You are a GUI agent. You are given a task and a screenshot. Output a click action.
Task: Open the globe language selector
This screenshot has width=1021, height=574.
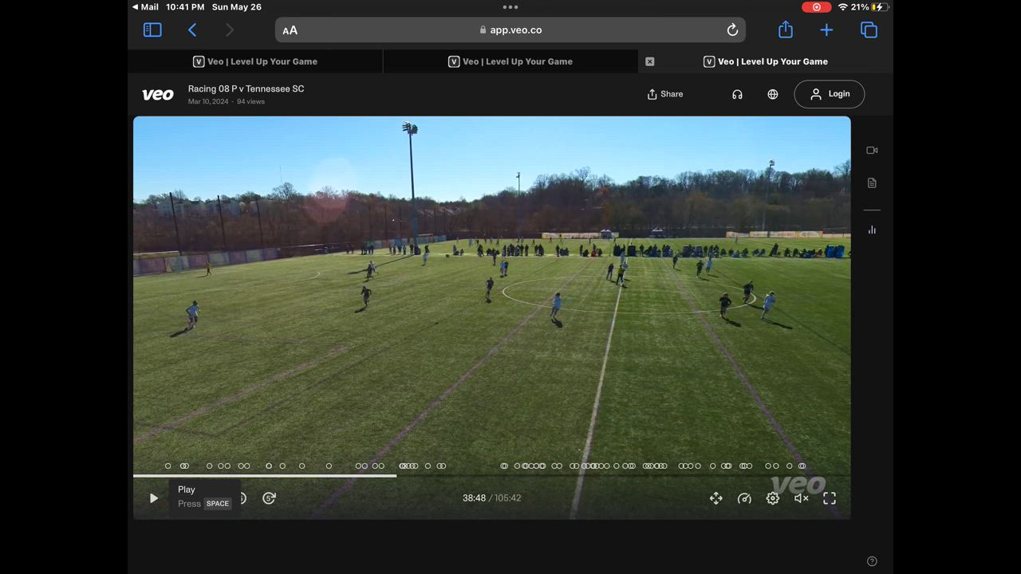(772, 94)
